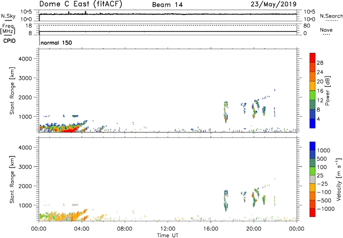Image resolution: width=343 pixels, height=238 pixels.
Task: Click the '1000' tick on Velocity colorbar
Action: coord(323,150)
